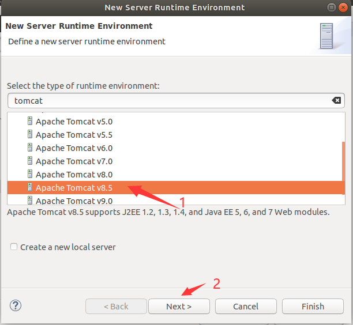
Task: Click the Select the type of runtime environment label
Action: (83, 86)
